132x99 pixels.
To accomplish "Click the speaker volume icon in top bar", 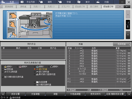I will (122, 2).
